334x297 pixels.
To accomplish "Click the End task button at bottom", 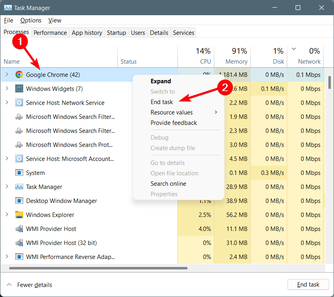I will [308, 285].
